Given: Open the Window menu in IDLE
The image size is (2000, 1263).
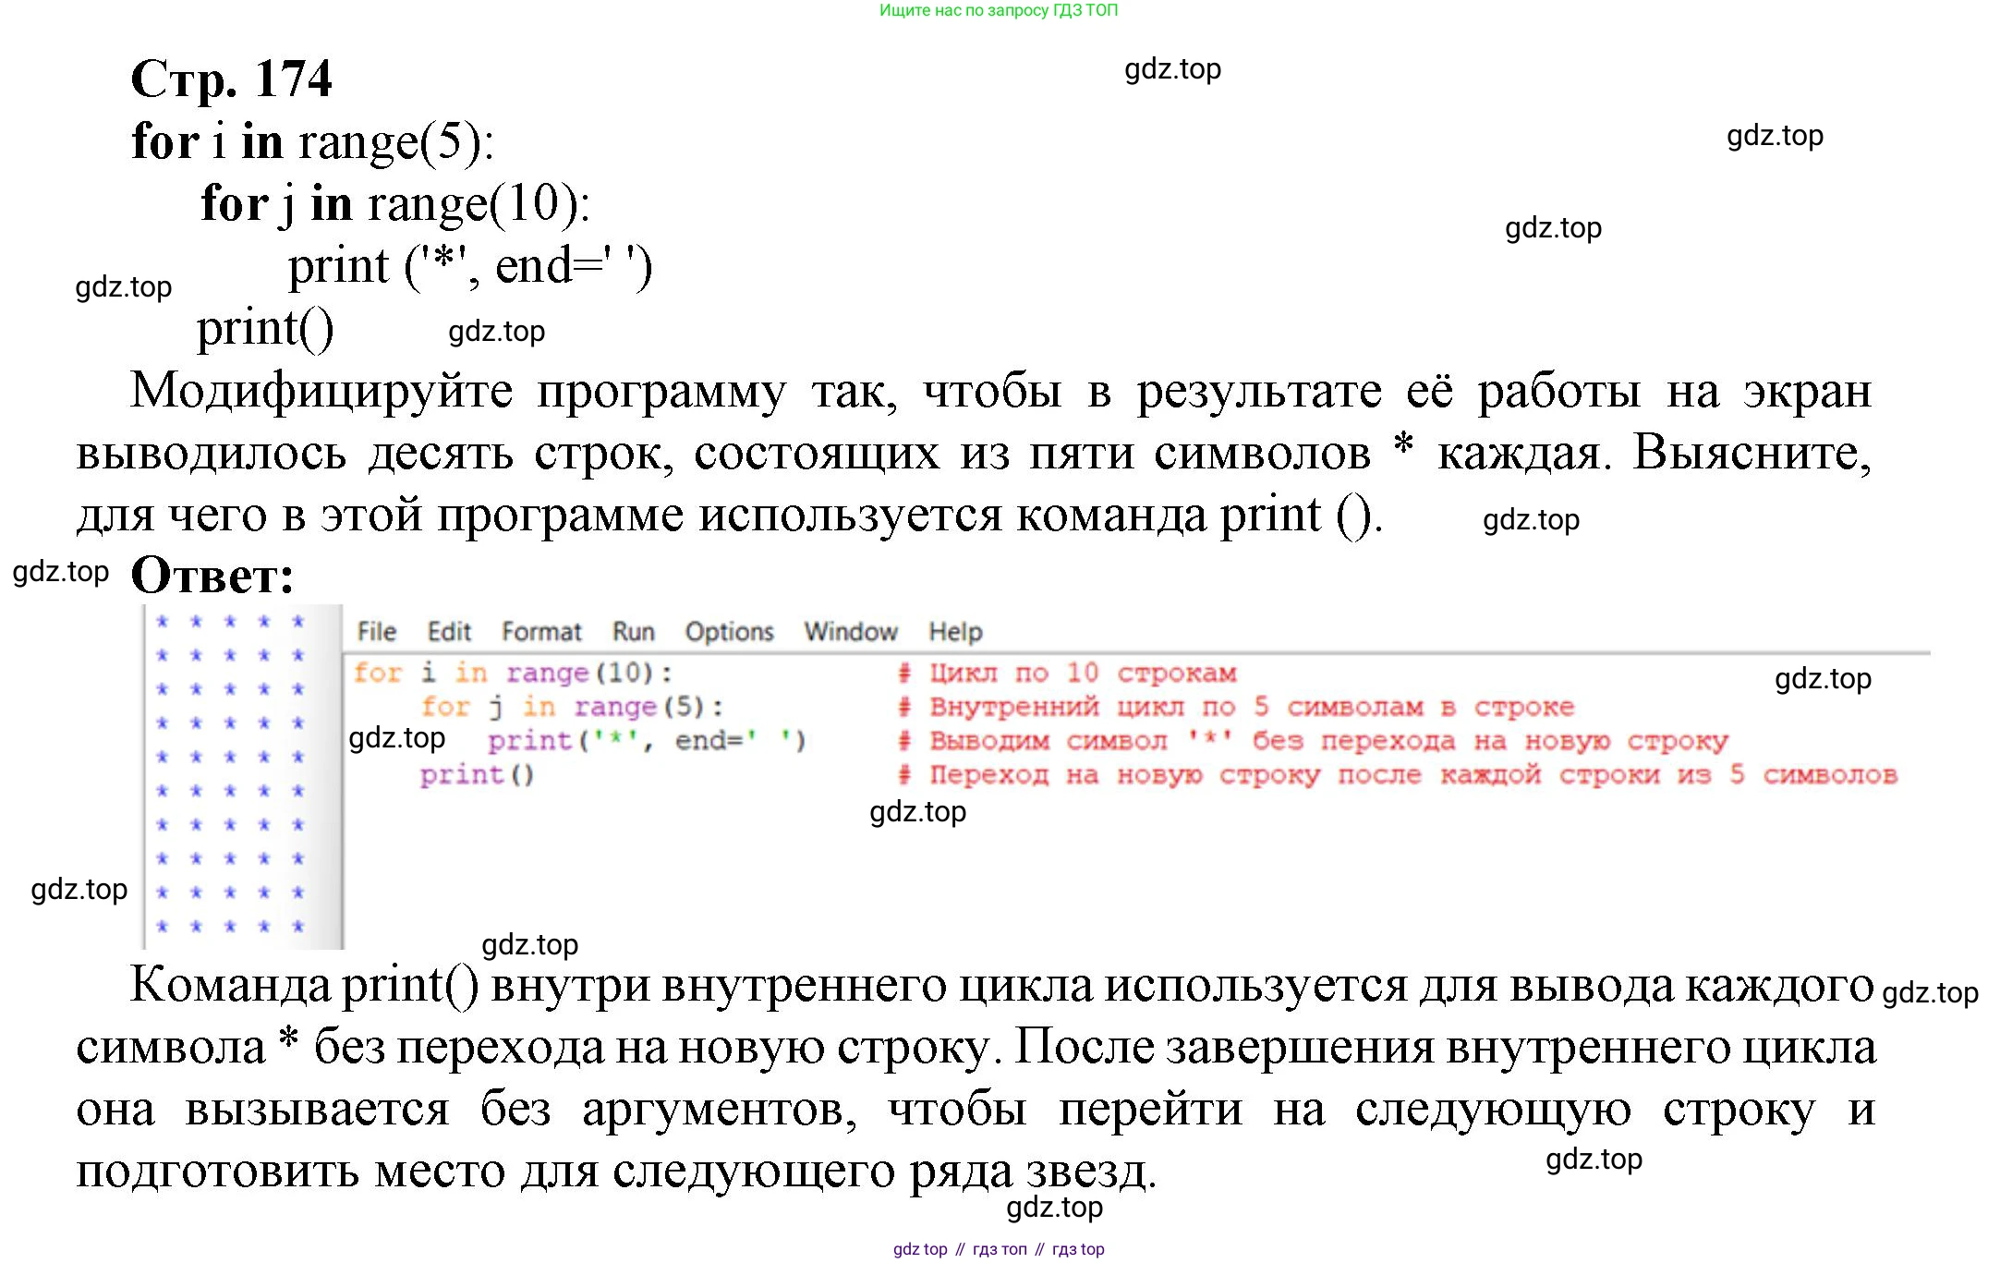Looking at the screenshot, I should [x=850, y=632].
